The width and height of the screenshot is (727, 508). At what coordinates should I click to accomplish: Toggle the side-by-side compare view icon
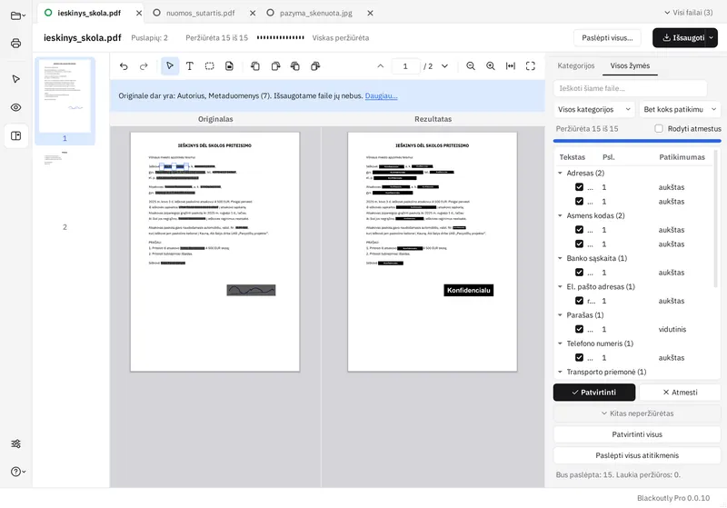click(15, 135)
